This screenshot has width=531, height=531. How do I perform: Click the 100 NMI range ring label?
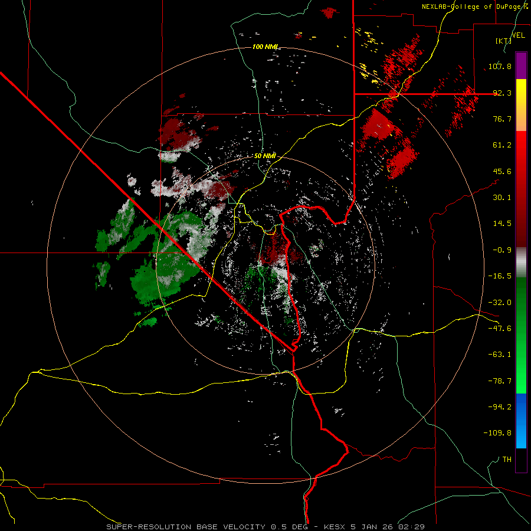[x=265, y=47]
